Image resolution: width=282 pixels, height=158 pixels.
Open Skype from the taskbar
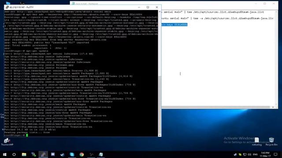coord(72,154)
